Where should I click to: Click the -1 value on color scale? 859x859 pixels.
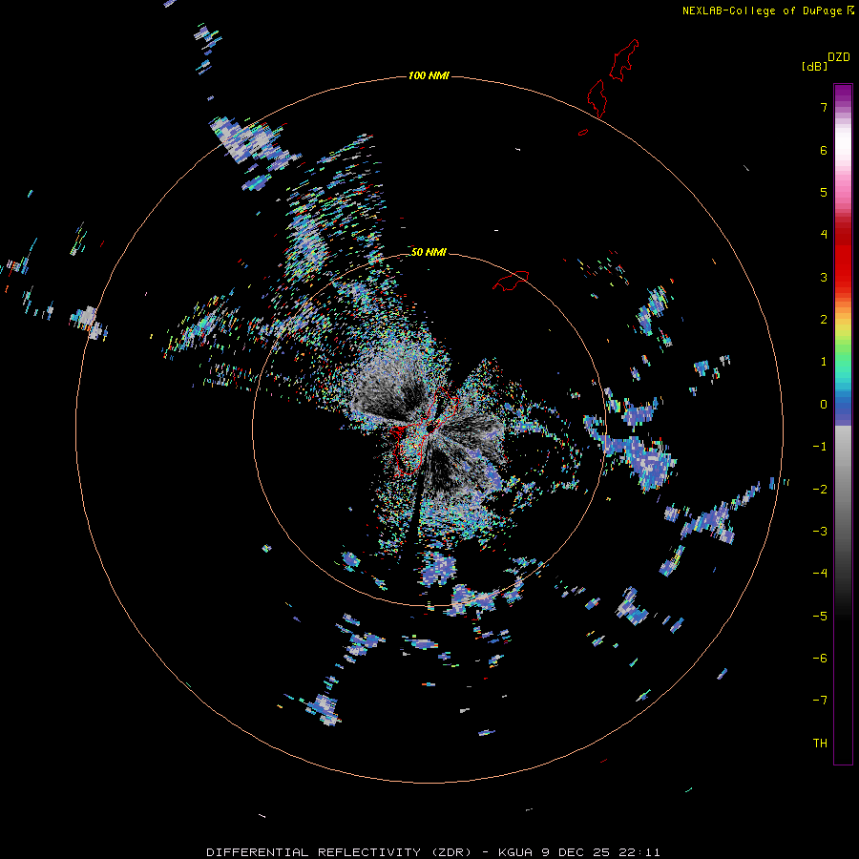tap(820, 447)
